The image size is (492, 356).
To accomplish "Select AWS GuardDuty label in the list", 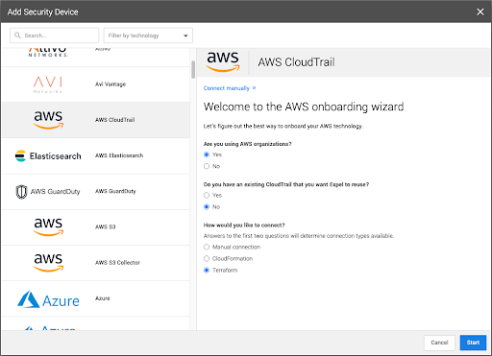I will tap(115, 191).
